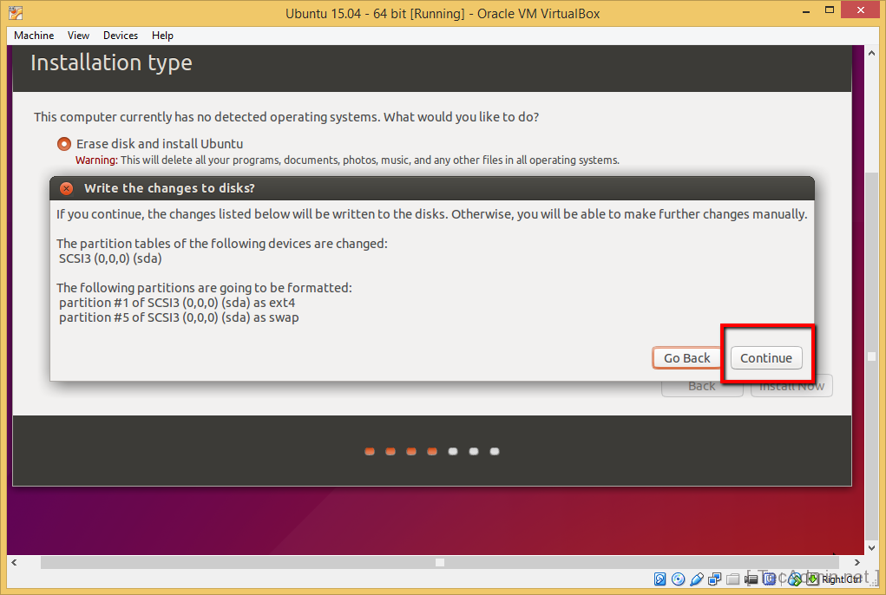
Task: Click the fourth orange installation progress dot
Action: [x=431, y=451]
